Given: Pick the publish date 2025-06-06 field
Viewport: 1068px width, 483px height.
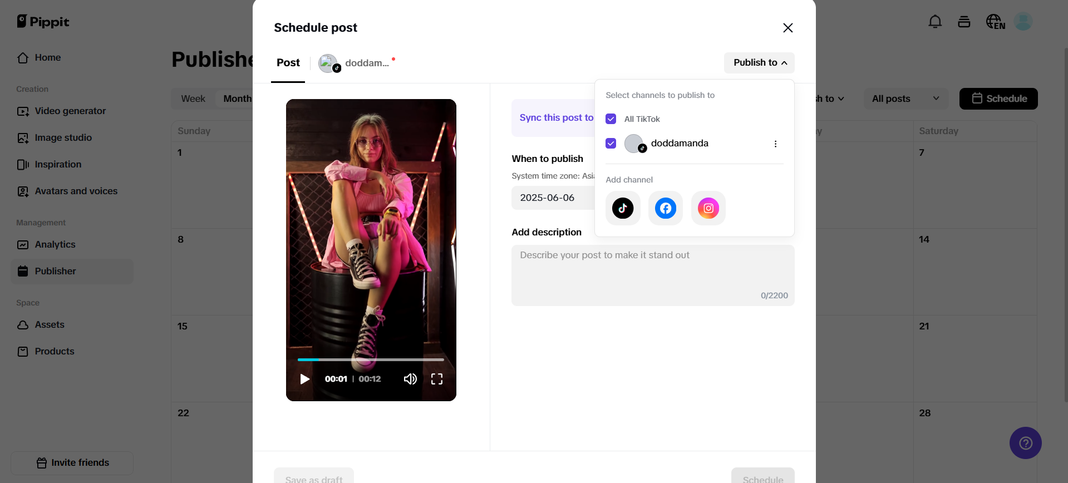Looking at the screenshot, I should (x=553, y=198).
